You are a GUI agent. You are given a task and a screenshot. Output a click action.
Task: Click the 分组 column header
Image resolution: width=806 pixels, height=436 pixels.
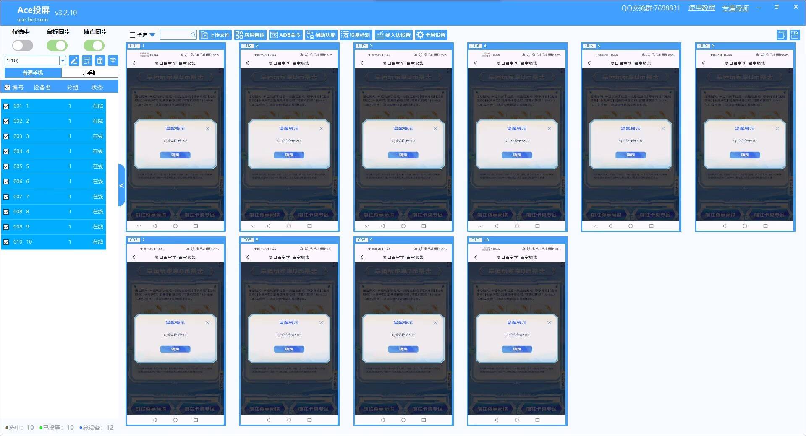[x=73, y=88]
